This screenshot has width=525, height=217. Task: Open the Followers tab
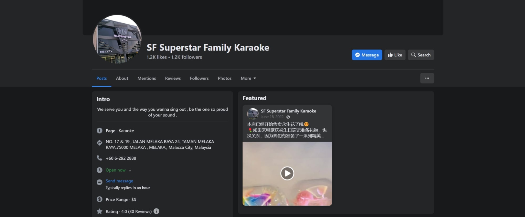(x=199, y=78)
